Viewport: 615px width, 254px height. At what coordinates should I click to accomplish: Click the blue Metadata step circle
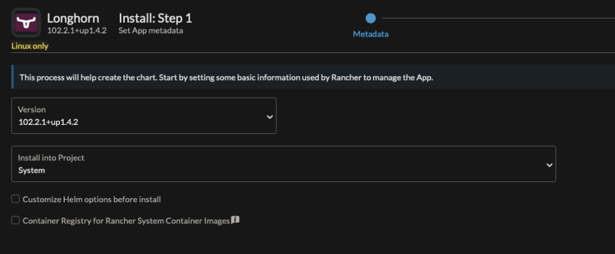tap(371, 19)
